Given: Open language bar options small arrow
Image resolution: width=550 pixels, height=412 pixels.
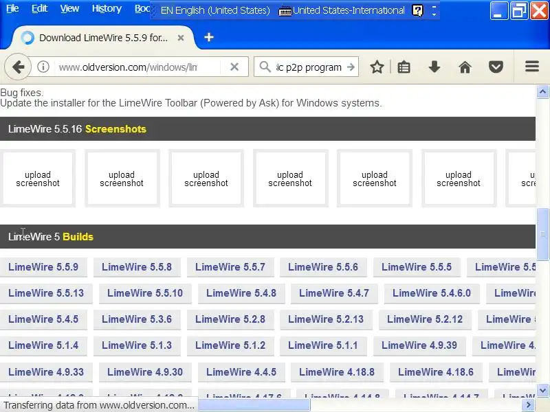Looking at the screenshot, I should pyautogui.click(x=434, y=14).
